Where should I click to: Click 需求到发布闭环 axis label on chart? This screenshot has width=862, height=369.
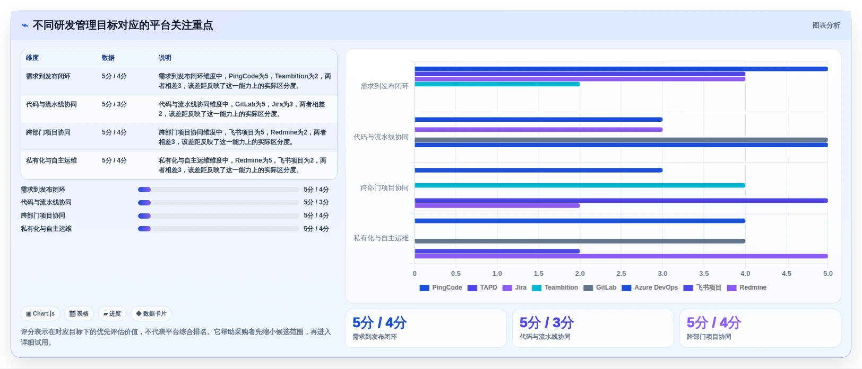384,86
